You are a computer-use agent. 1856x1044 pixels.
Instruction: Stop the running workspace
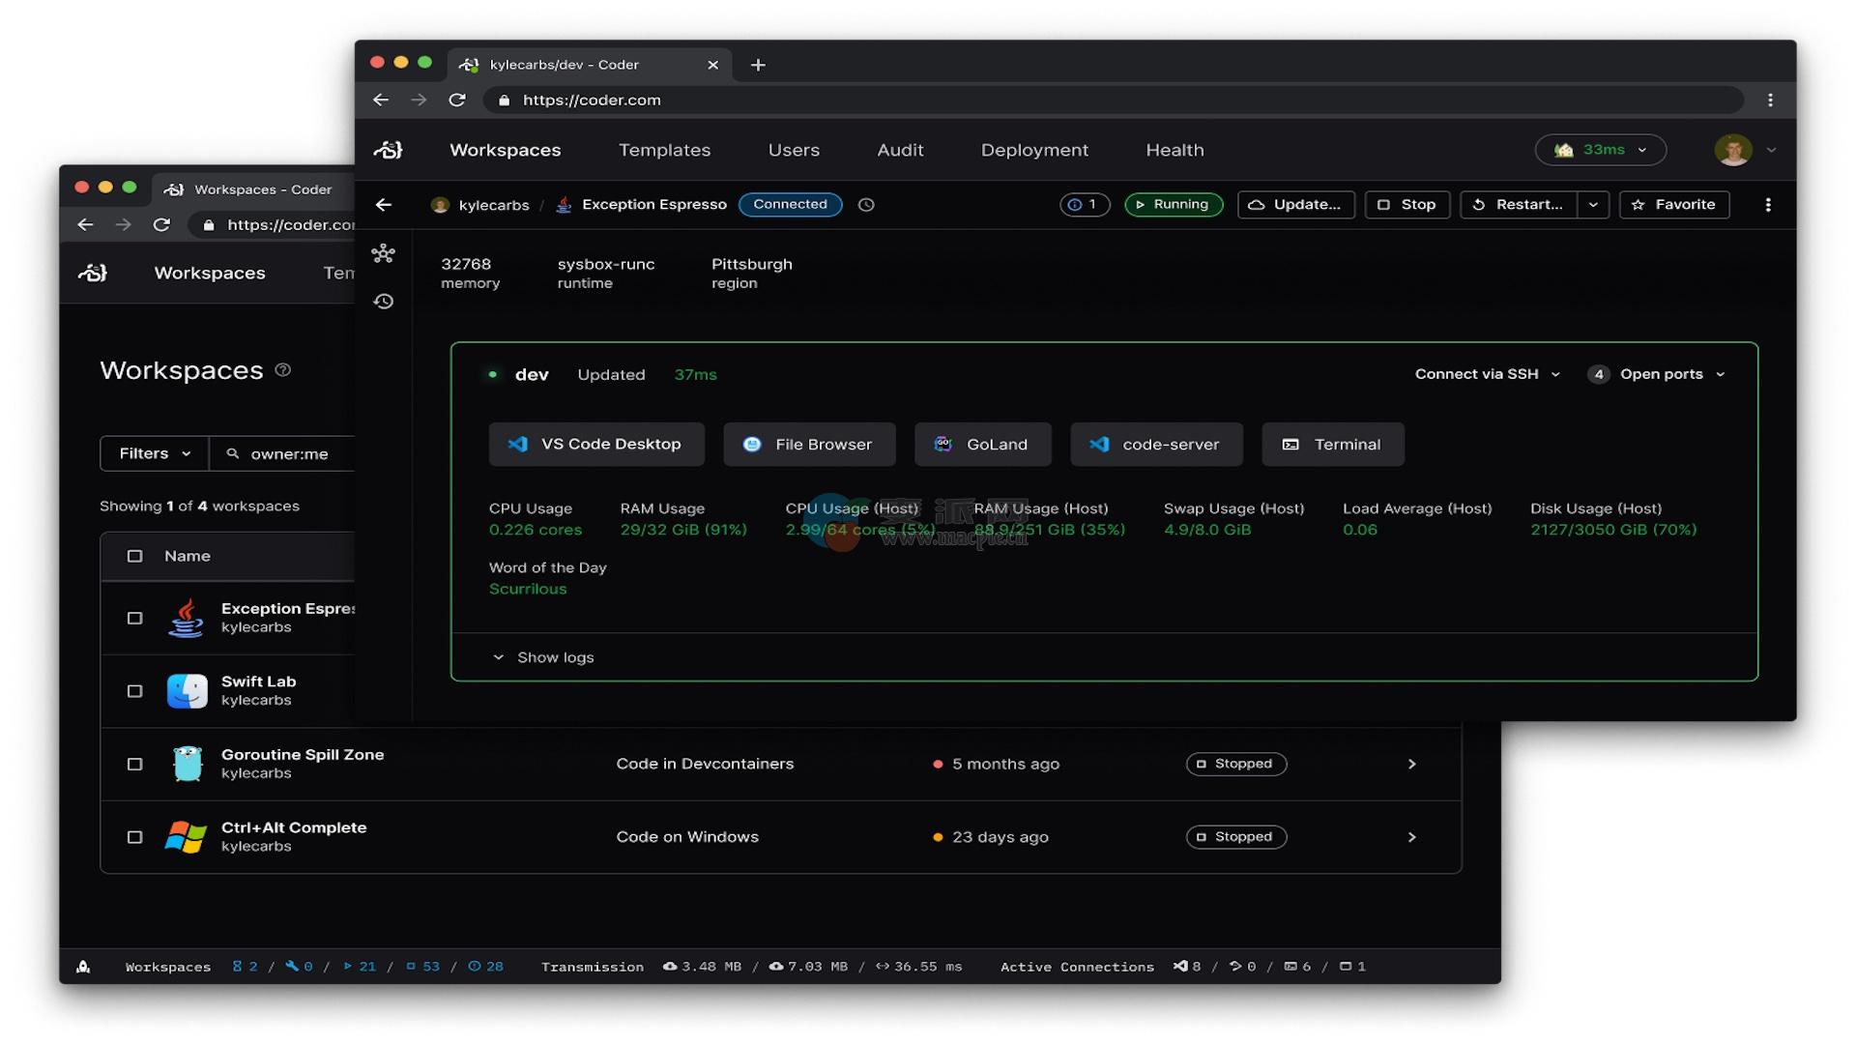(x=1406, y=205)
